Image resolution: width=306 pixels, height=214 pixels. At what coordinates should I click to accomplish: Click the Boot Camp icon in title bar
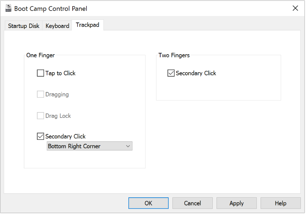[x=9, y=9]
